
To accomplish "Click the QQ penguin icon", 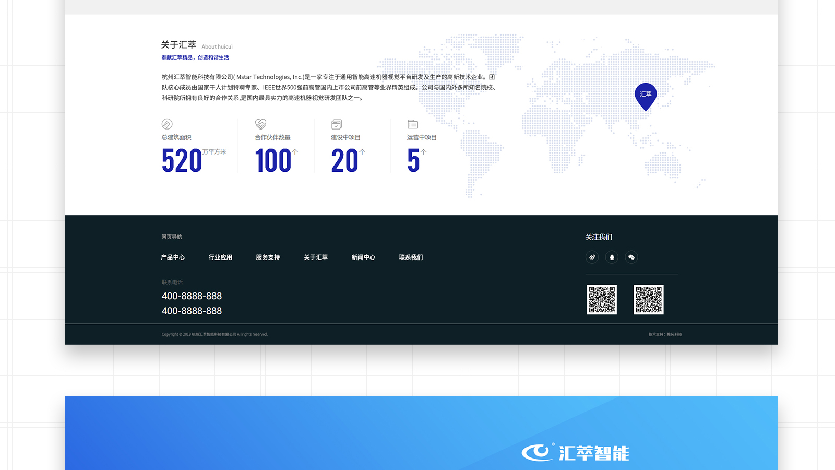I will 612,257.
